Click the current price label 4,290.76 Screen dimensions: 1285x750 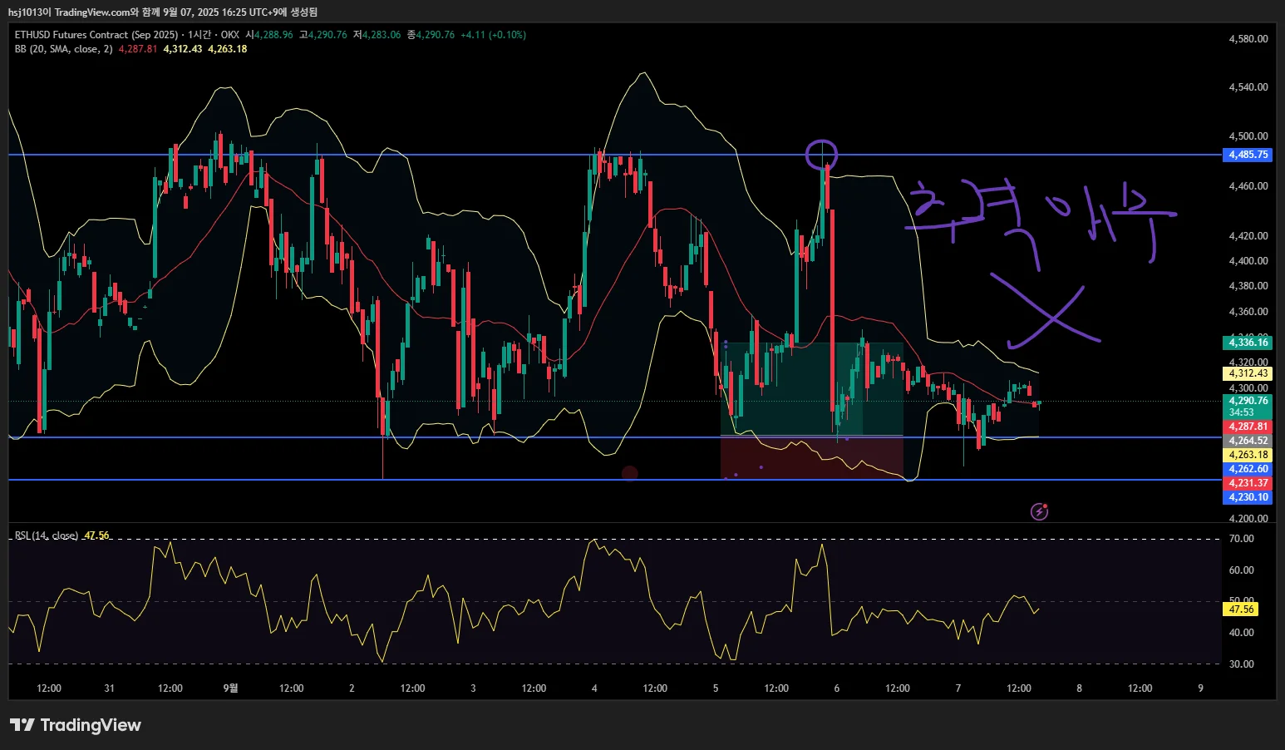(x=1248, y=401)
